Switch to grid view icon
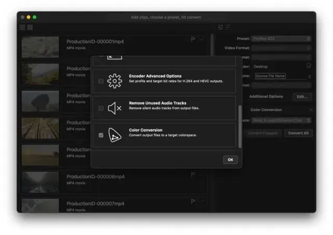The image size is (333, 235). [x=22, y=27]
